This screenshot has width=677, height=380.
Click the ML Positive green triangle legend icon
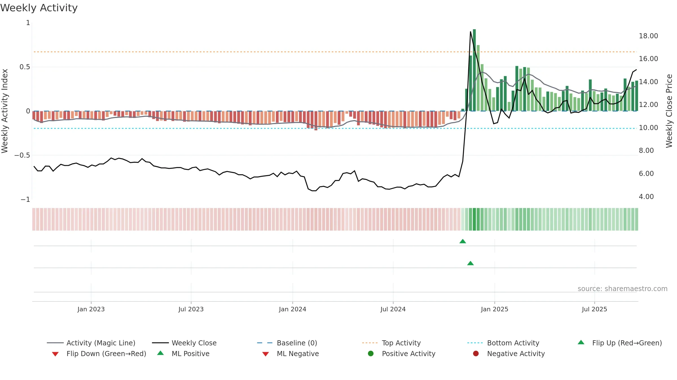160,353
